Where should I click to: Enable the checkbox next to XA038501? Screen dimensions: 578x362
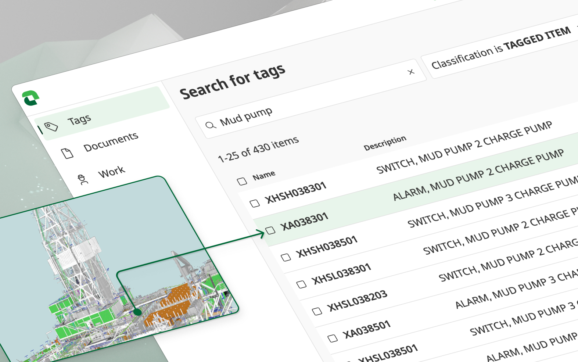click(x=333, y=338)
